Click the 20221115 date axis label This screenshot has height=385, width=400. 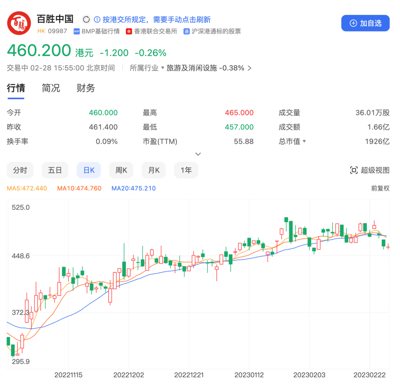point(69,375)
